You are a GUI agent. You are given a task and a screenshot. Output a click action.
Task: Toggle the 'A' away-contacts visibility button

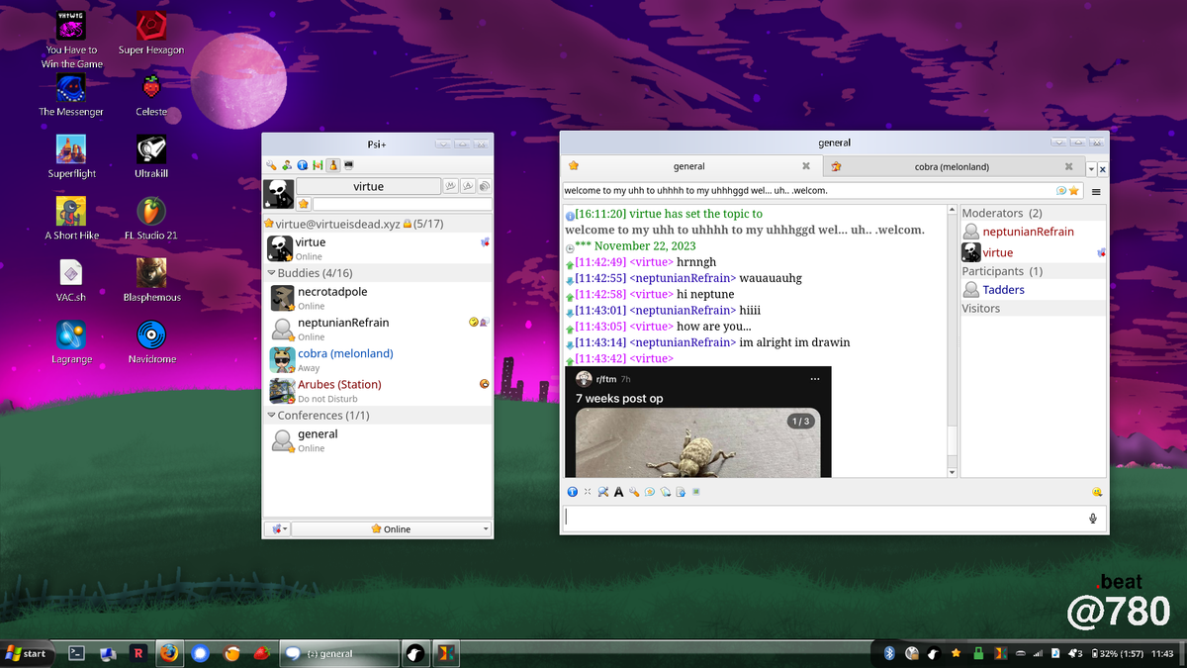tap(467, 186)
